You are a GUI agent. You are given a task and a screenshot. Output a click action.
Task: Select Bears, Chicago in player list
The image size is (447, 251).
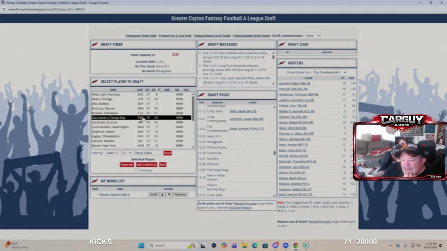141,99
